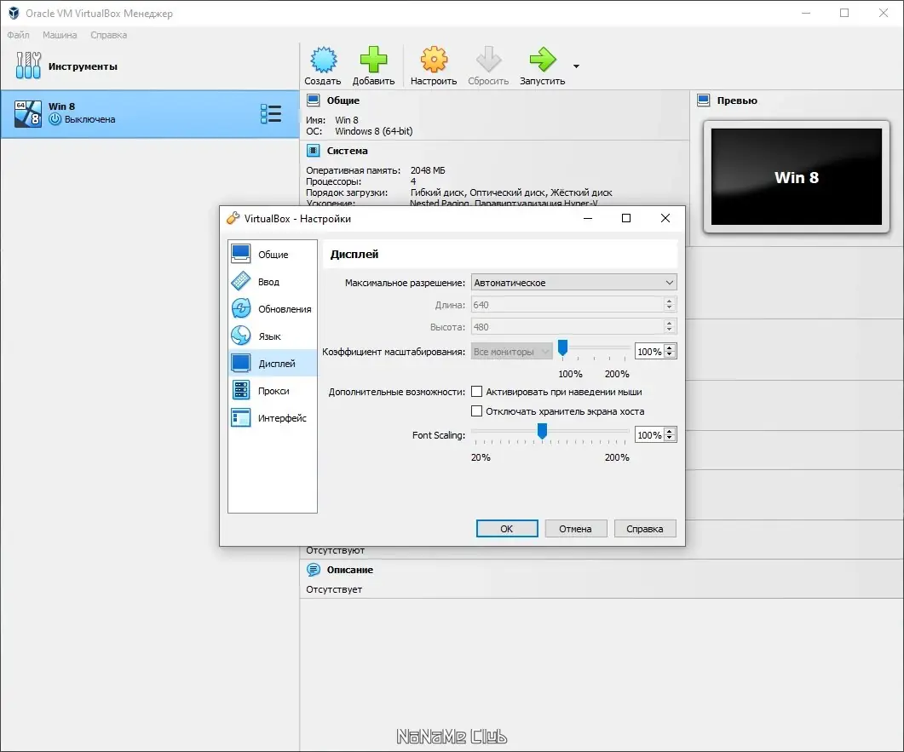Image resolution: width=904 pixels, height=752 pixels.
Task: Click the Коэффициент масштабирования slider handle
Action: (562, 347)
